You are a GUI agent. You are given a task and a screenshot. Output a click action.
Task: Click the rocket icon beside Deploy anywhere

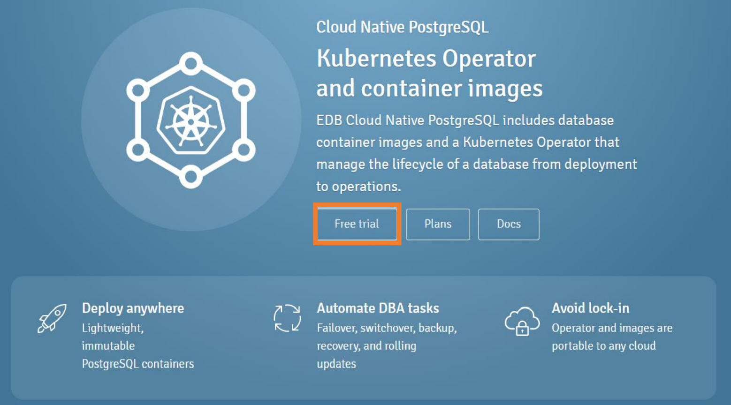coord(52,318)
